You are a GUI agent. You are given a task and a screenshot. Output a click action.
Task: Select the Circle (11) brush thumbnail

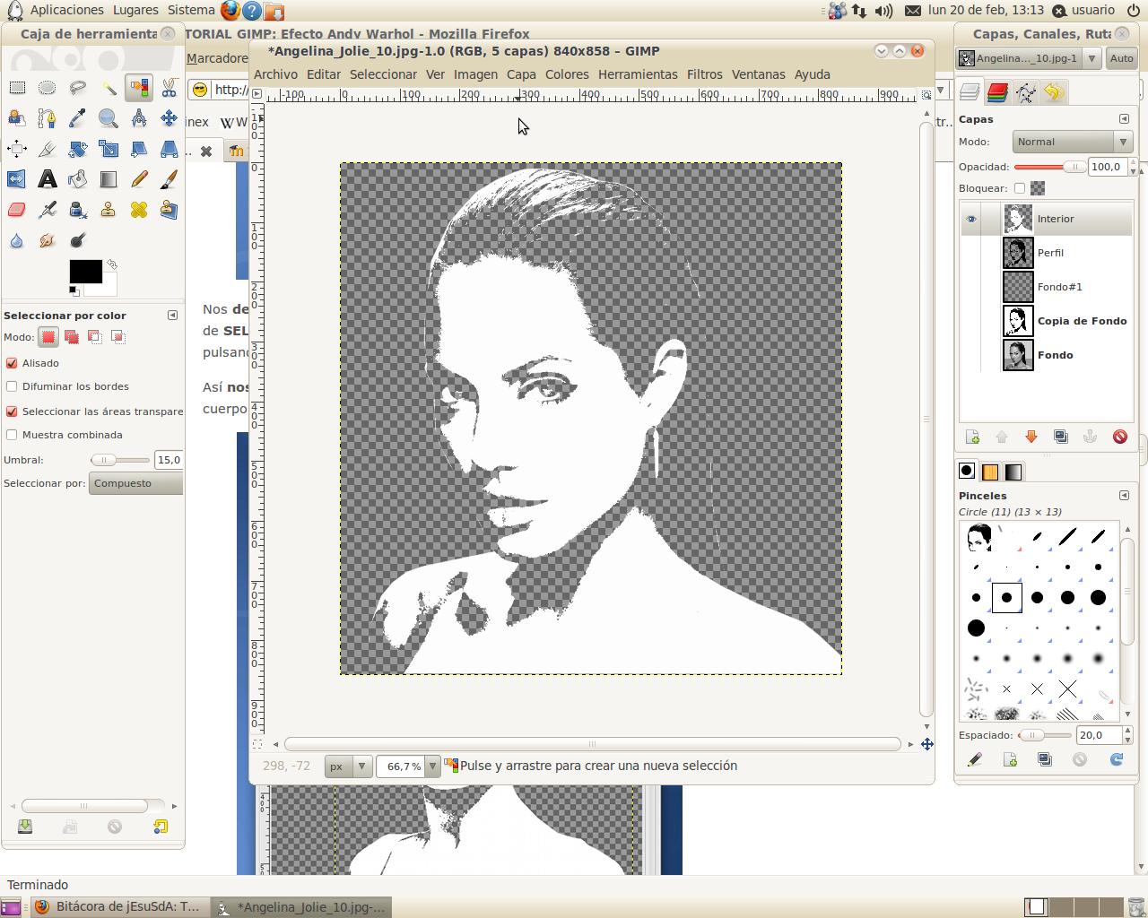1005,597
